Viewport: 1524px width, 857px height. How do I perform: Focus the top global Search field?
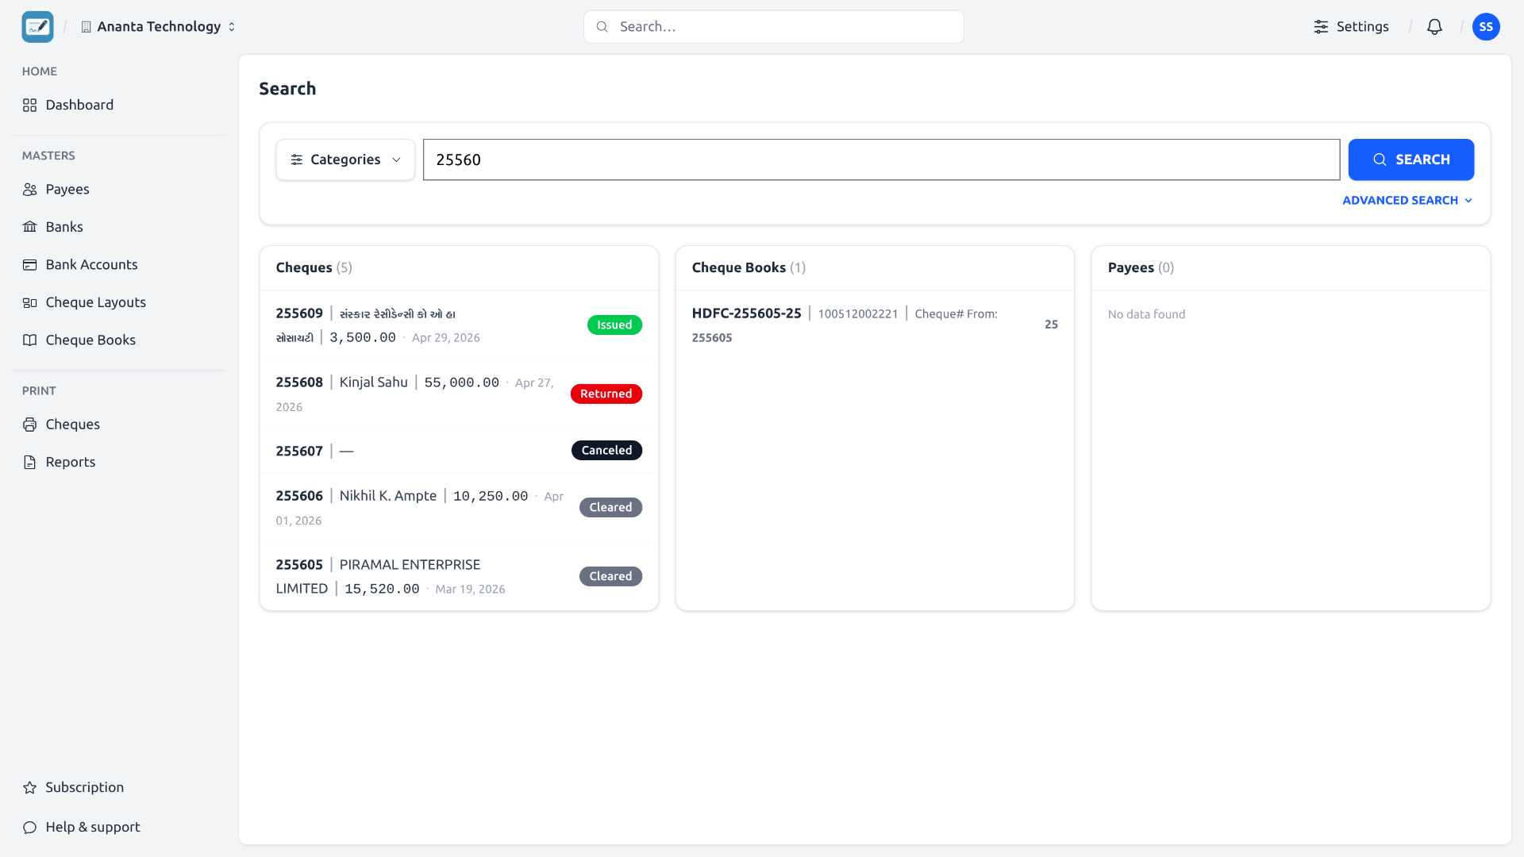click(773, 26)
